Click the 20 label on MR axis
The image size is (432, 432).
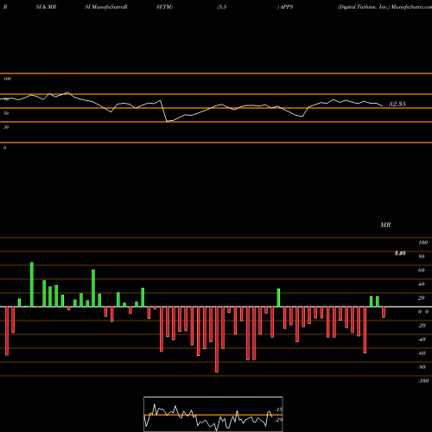pos(422,298)
